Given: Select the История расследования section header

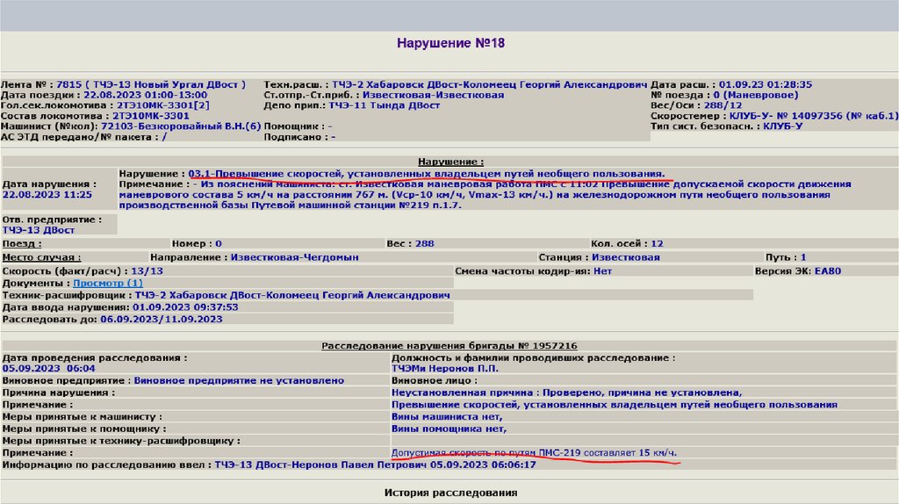Looking at the screenshot, I should tap(450, 493).
